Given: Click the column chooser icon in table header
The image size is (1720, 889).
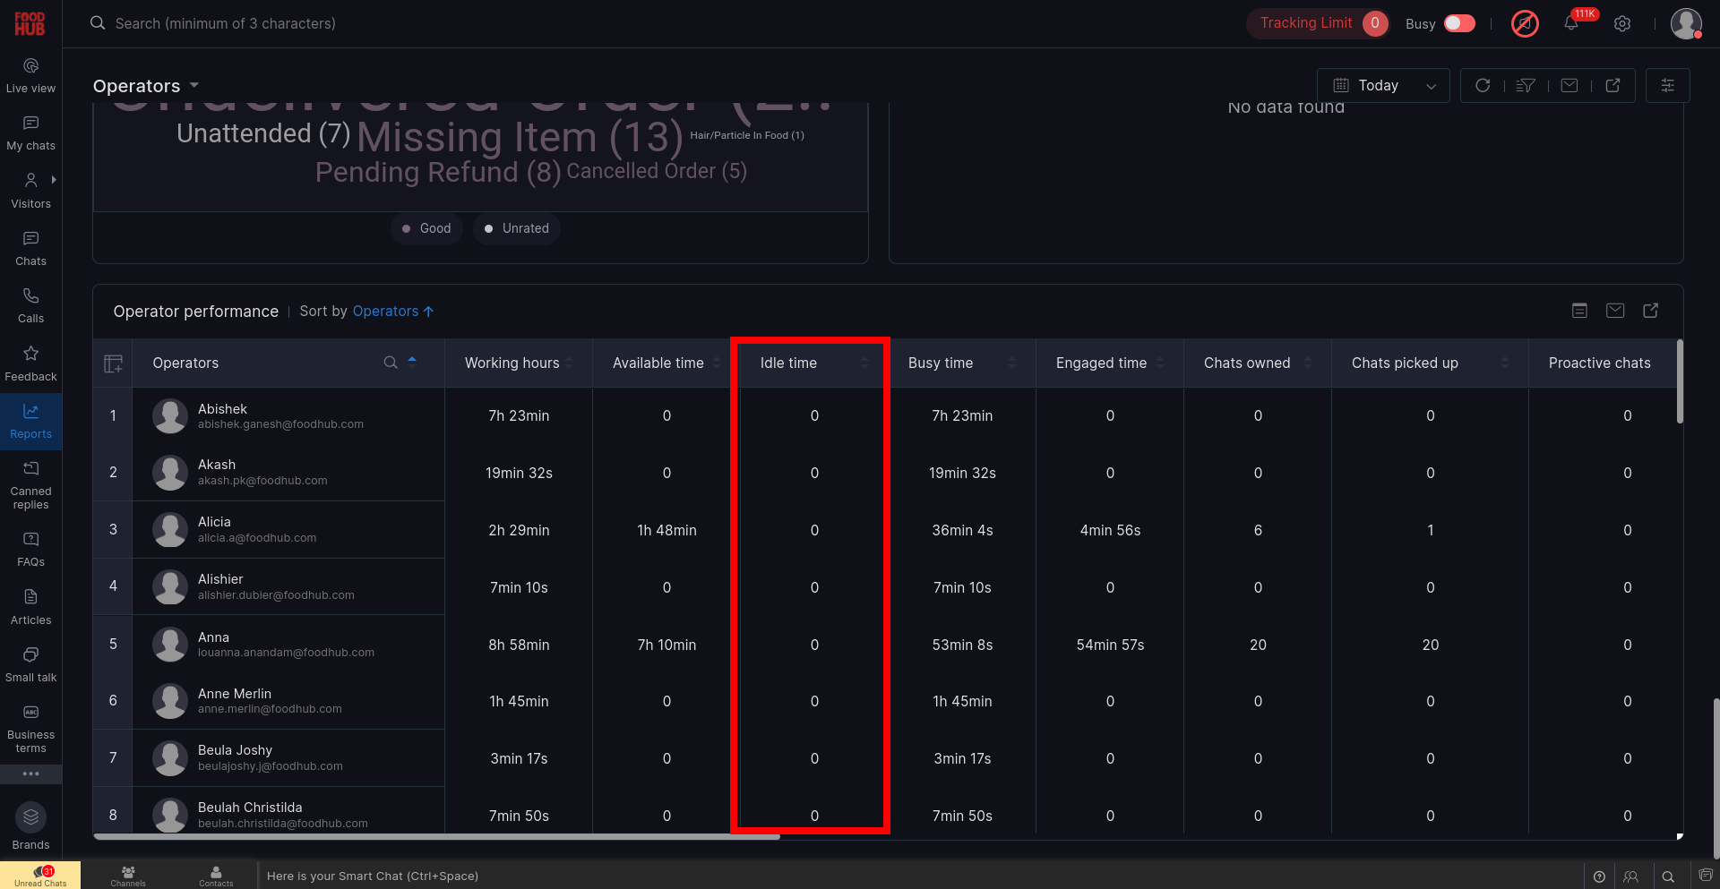Looking at the screenshot, I should point(113,363).
